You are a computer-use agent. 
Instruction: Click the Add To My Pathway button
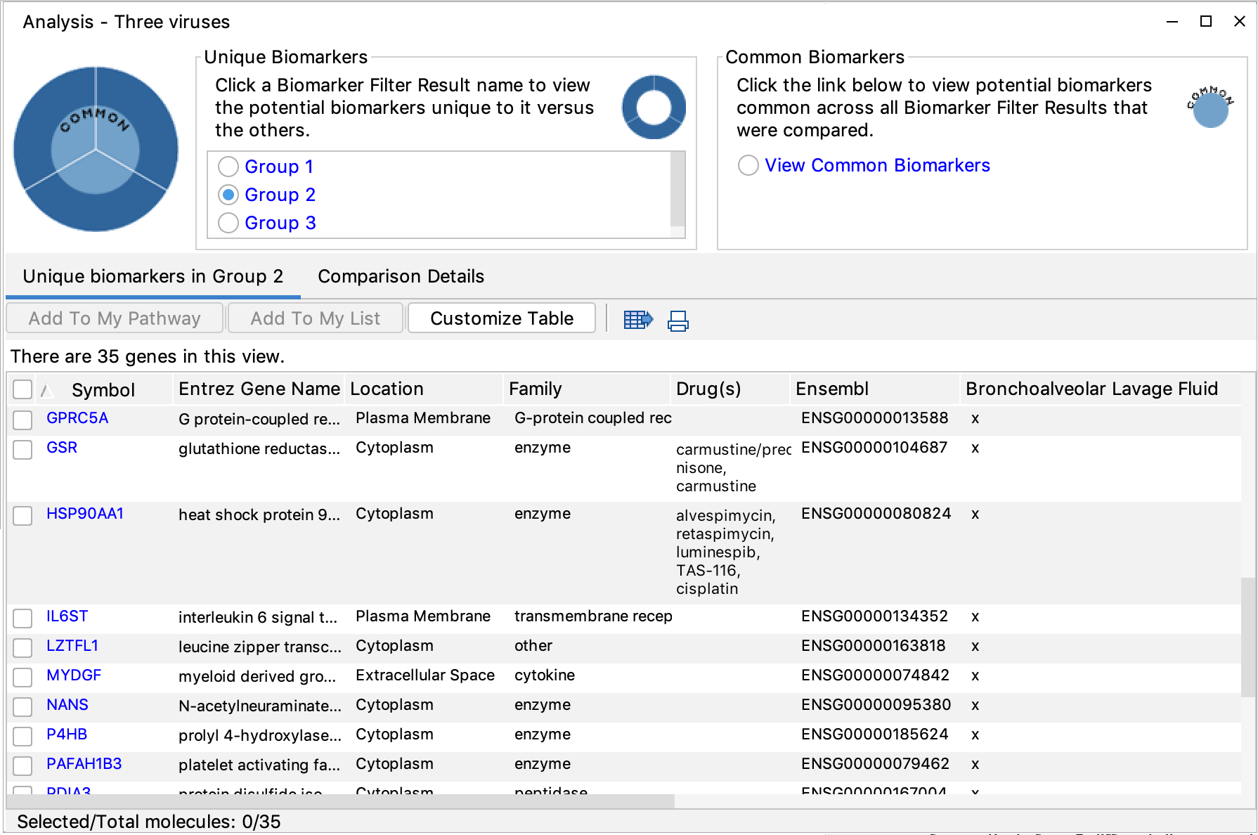[x=115, y=318]
